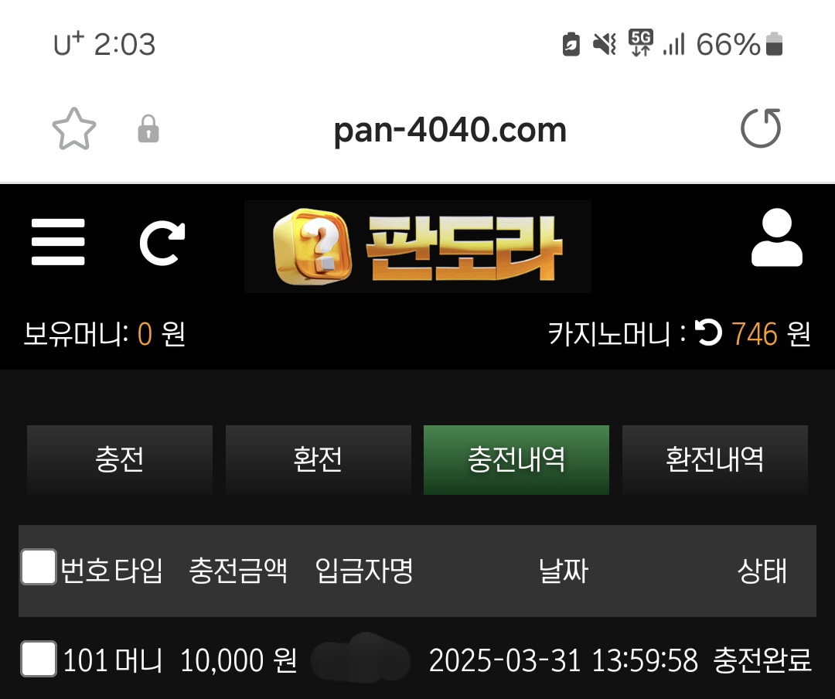Viewport: 835px width, 699px height.
Task: Tap the 보유머니 0 원 balance
Action: (104, 334)
